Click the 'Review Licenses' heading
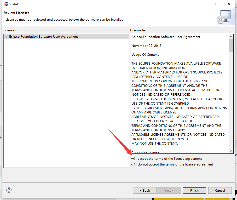This screenshot has width=237, height=200. [16, 13]
